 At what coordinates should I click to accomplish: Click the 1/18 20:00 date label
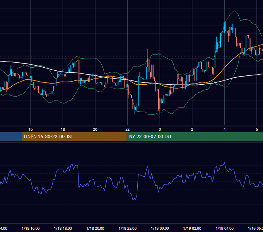click(95, 228)
